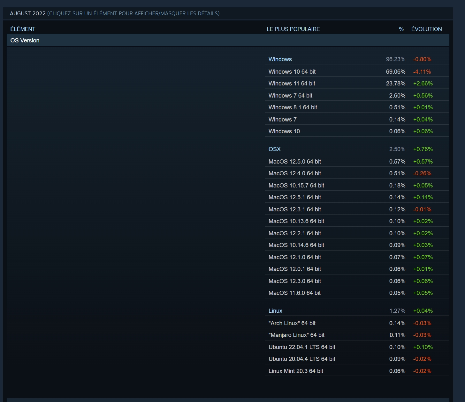Select the Linux category heading
The width and height of the screenshot is (465, 402).
pyautogui.click(x=275, y=311)
